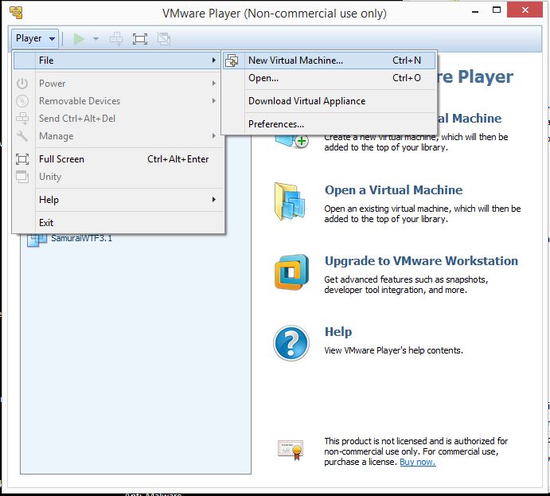Choose Full Screen in Player menu
The width and height of the screenshot is (550, 496).
click(118, 159)
